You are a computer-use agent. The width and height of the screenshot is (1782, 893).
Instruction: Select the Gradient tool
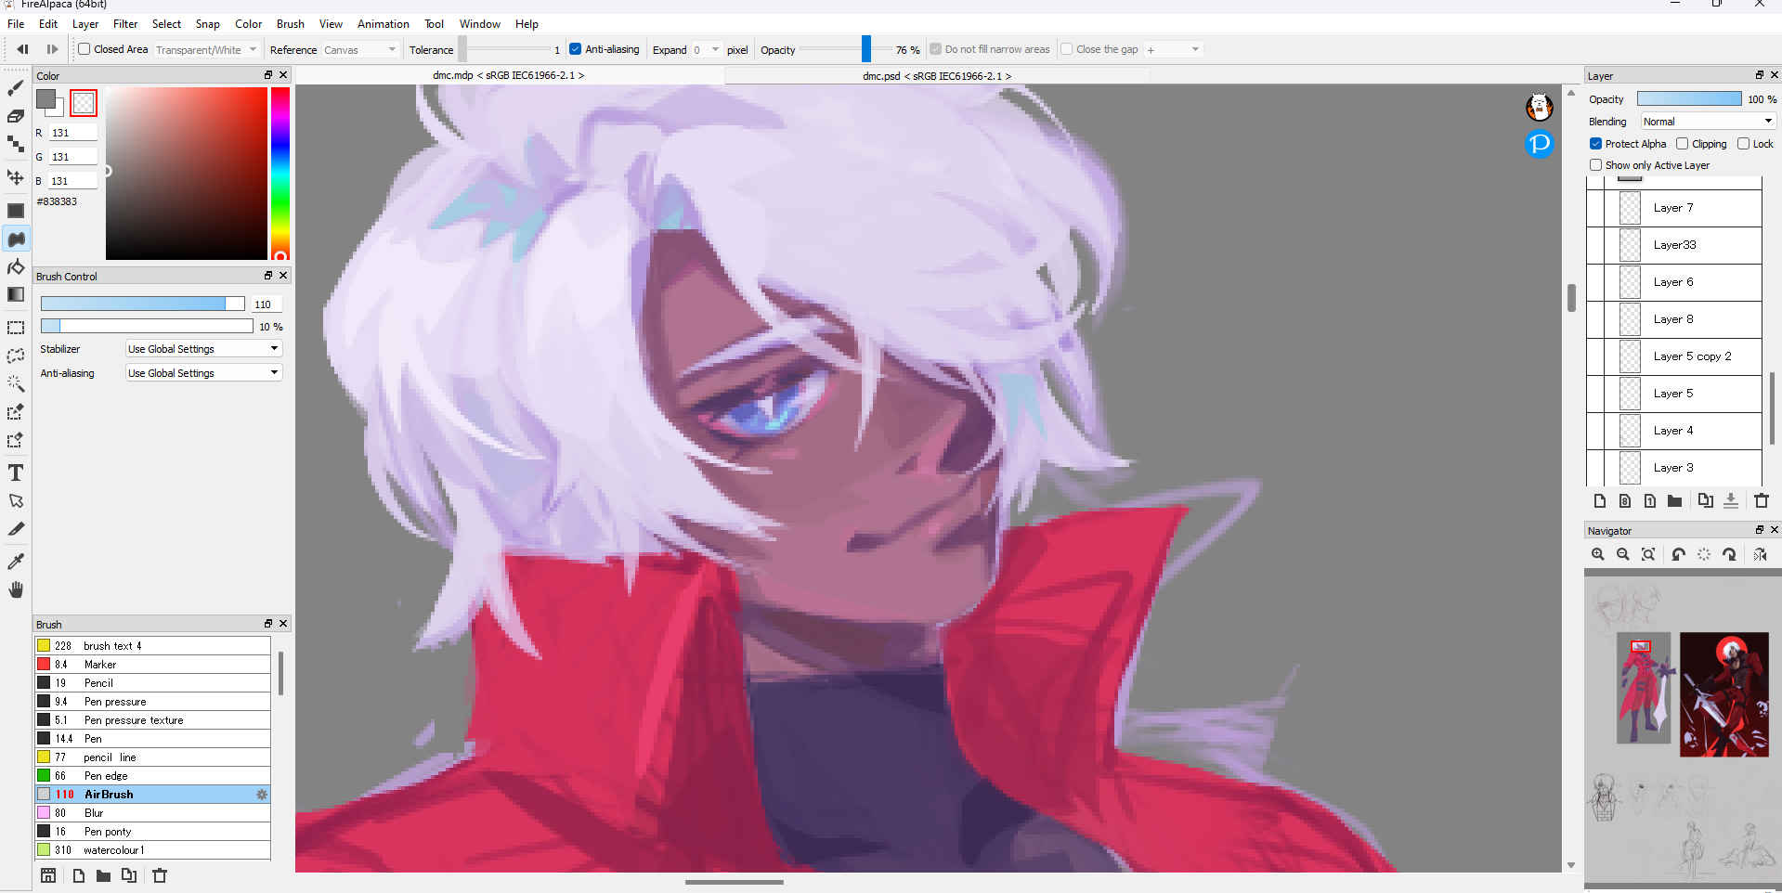coord(16,295)
